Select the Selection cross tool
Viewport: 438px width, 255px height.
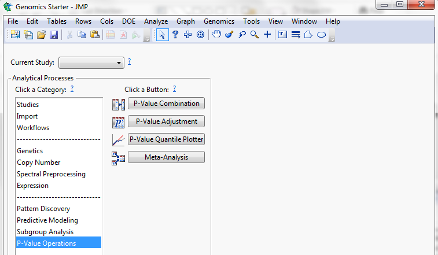pyautogui.click(x=187, y=35)
